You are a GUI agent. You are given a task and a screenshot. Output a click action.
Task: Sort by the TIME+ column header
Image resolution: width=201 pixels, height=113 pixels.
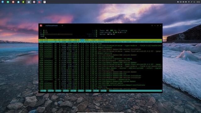pyautogui.click(x=94, y=40)
